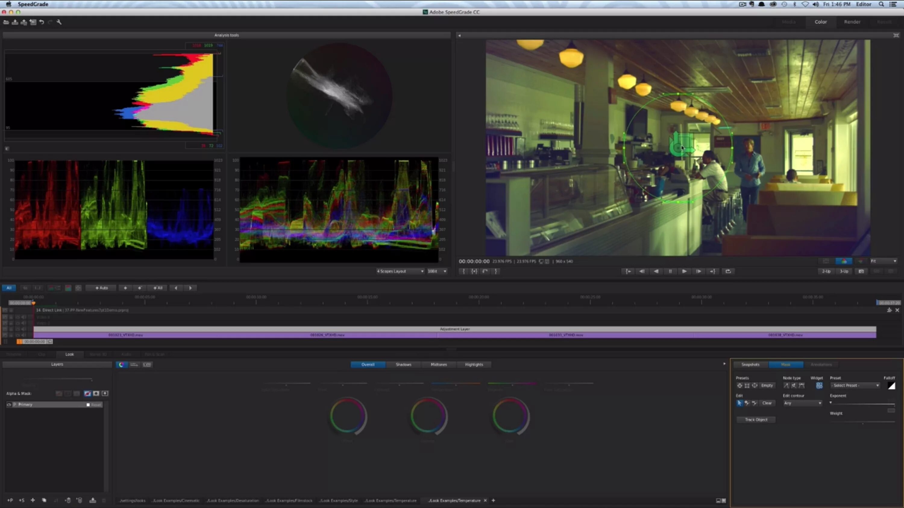Select the circle mask preset icon
This screenshot has height=508, width=904.
tap(739, 385)
